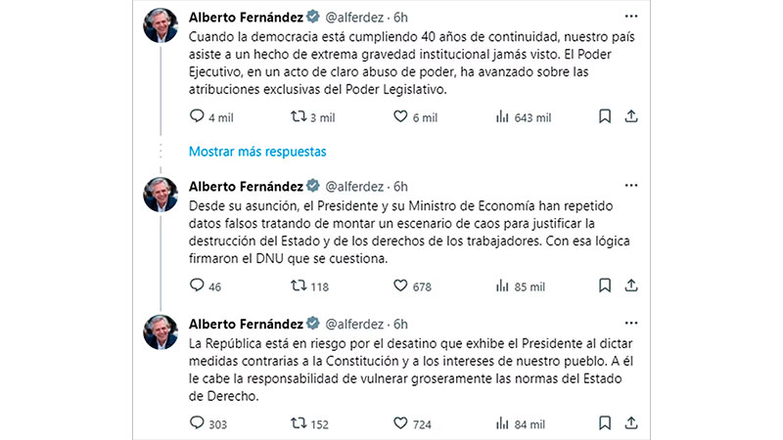Share the third tweet with 84 mil views
Viewport: 783px width, 440px height.
coord(631,422)
